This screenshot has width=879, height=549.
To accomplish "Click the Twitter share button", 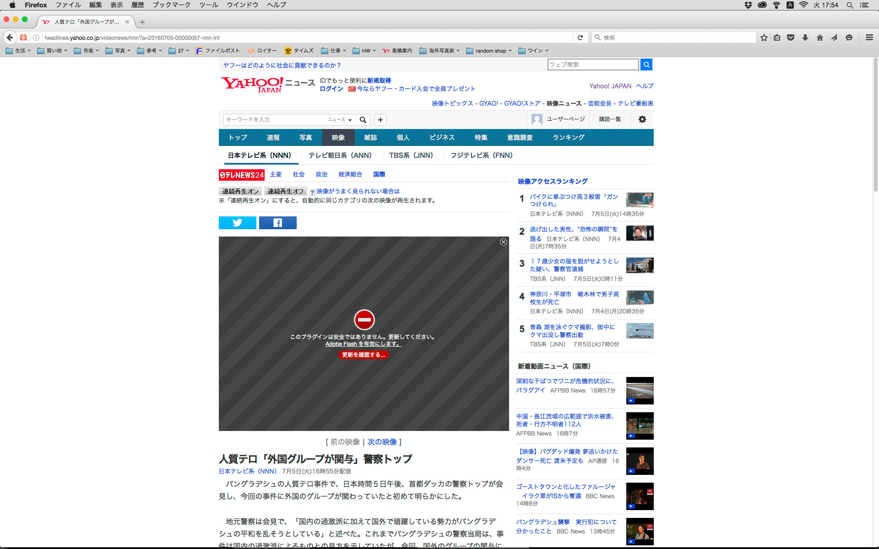I will (x=237, y=223).
